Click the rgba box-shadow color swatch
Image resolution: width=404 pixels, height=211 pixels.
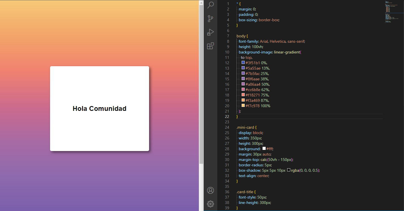tap(289, 170)
